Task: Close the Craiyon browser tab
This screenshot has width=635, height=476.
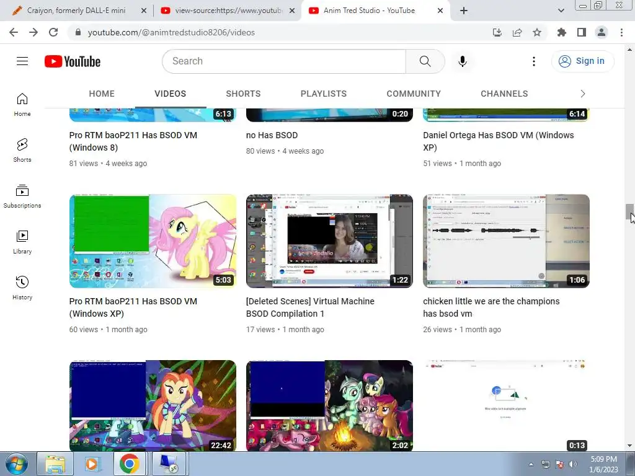Action: click(144, 11)
